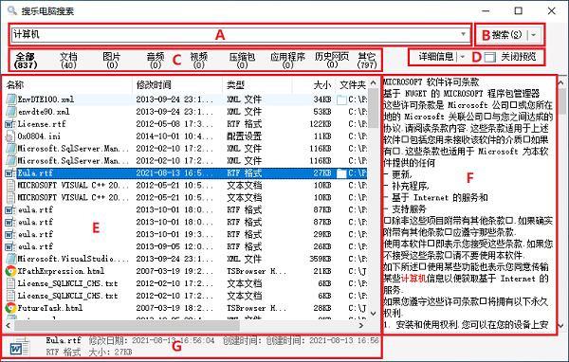The width and height of the screenshot is (569, 362).
Task: Select the License.rtf file name
Action: point(42,124)
